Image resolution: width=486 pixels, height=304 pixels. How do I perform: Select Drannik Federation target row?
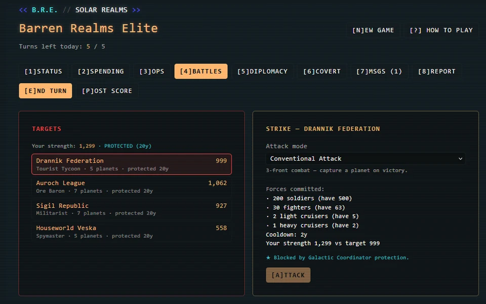tap(132, 164)
